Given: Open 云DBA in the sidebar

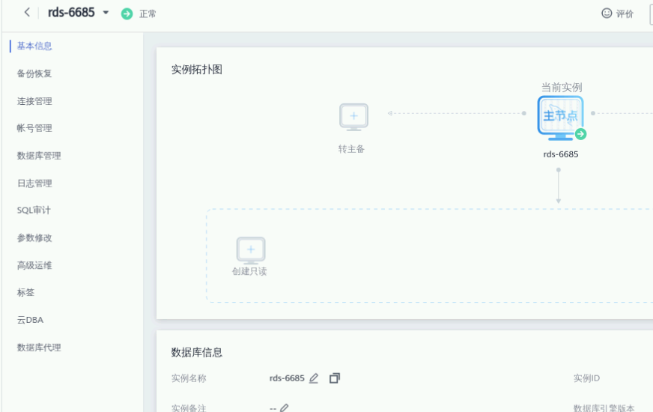Looking at the screenshot, I should point(30,320).
